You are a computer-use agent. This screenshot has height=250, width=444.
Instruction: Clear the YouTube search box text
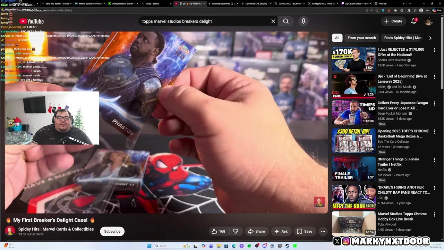(x=273, y=21)
